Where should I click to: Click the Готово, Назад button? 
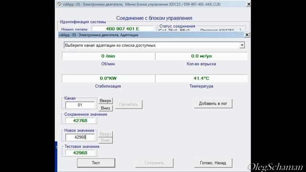(213, 163)
